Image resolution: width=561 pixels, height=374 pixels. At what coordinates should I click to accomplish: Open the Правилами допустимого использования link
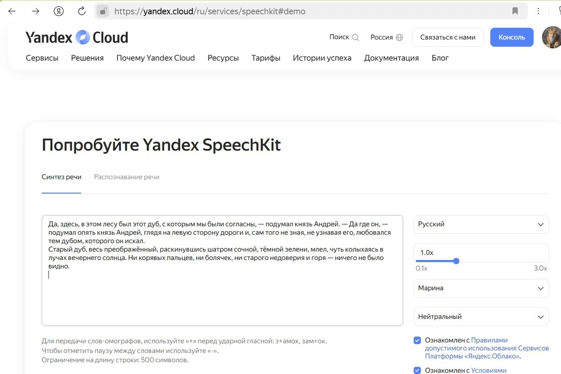(487, 348)
